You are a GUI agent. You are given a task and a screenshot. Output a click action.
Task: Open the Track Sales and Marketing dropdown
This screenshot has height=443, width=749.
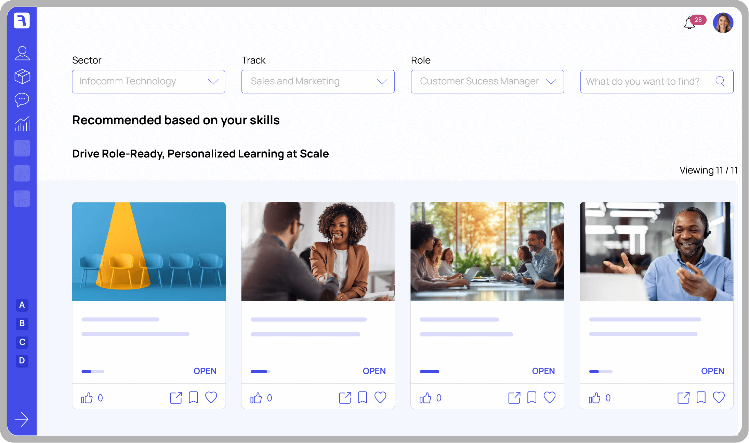tap(318, 82)
